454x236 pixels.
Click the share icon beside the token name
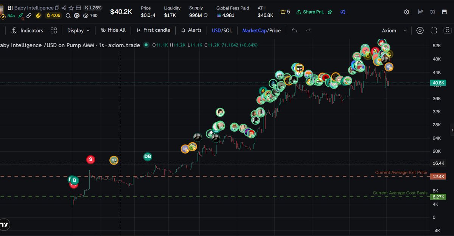[64, 8]
